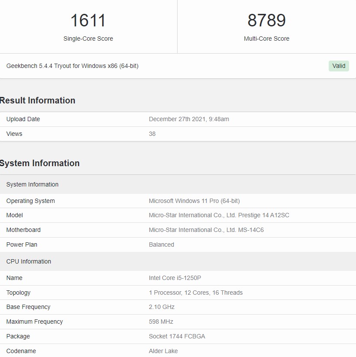Select the Prestige 14 A12SC model value
The height and width of the screenshot is (357, 356).
click(x=219, y=215)
